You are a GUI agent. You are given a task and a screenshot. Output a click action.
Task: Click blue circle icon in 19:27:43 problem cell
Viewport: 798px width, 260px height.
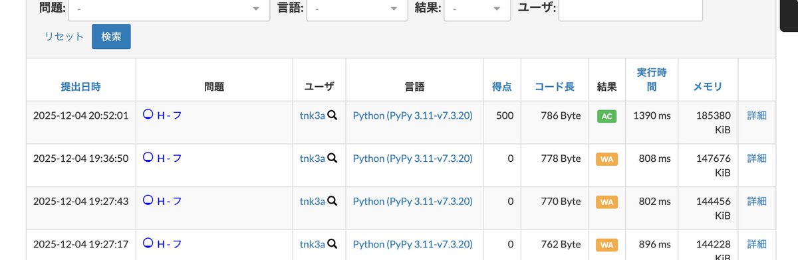[x=148, y=200]
